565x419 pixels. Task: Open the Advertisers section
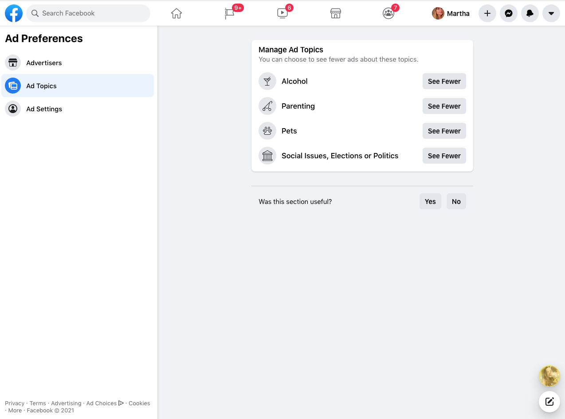78,63
